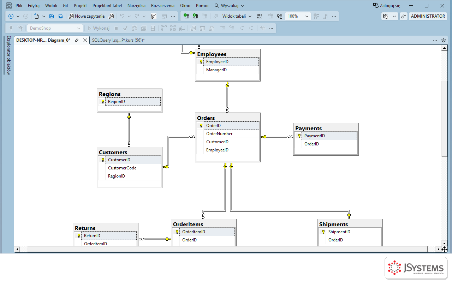The width and height of the screenshot is (452, 282).
Task: Click the second green-plus table icon
Action: [x=195, y=16]
